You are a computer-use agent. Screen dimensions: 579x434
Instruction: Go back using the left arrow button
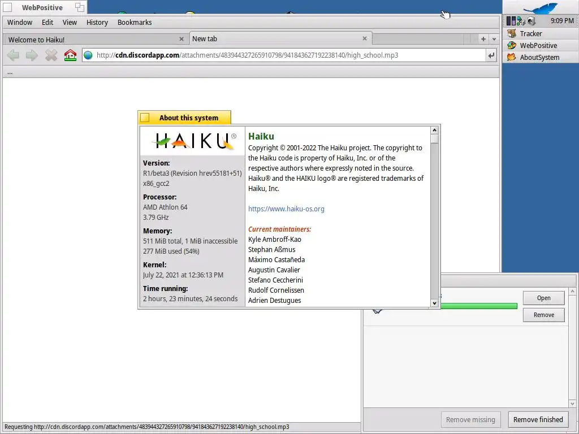[14, 55]
